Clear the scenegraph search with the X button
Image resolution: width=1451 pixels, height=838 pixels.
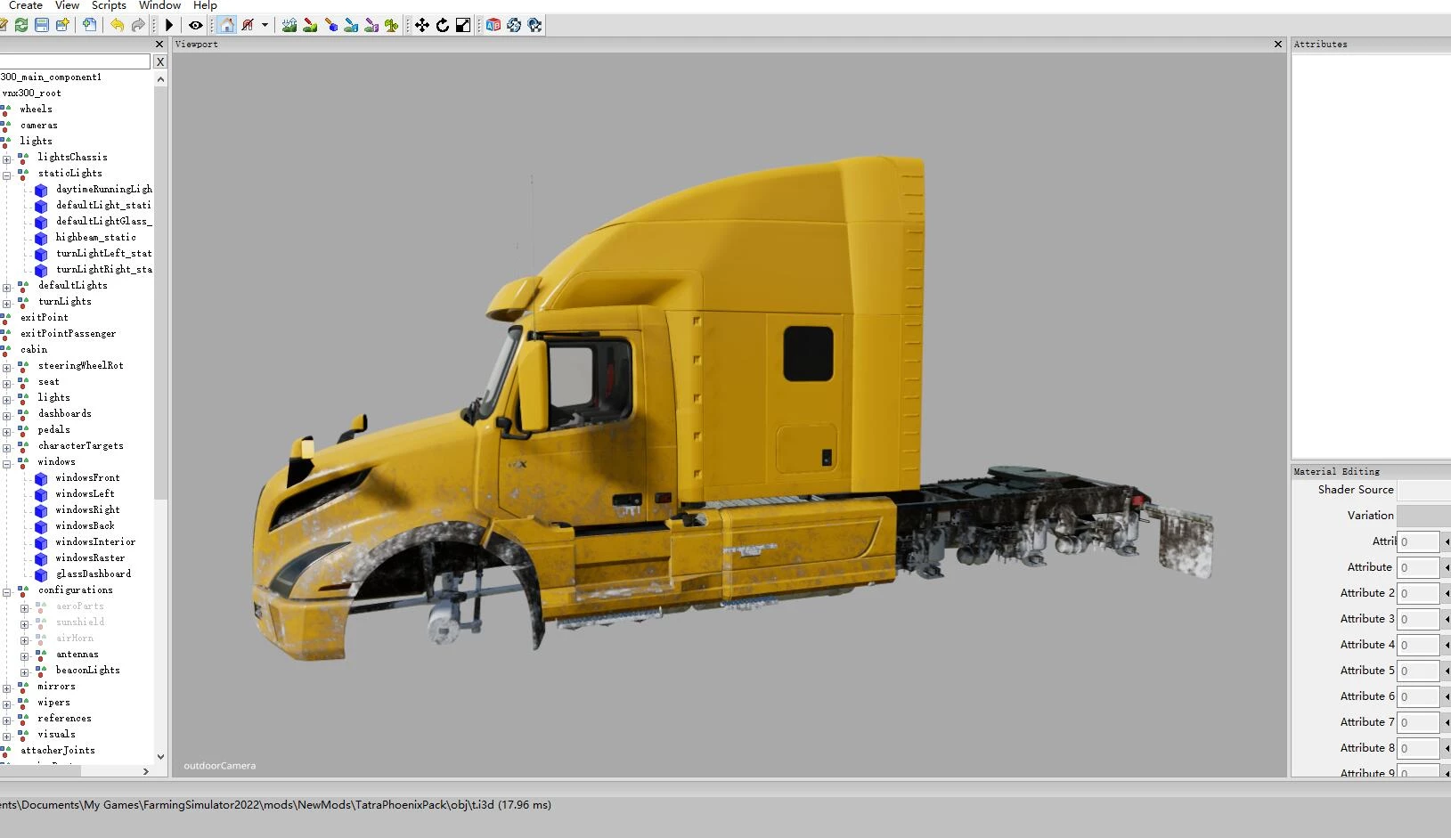(160, 61)
